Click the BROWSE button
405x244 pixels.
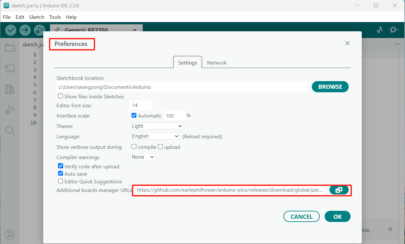click(330, 87)
